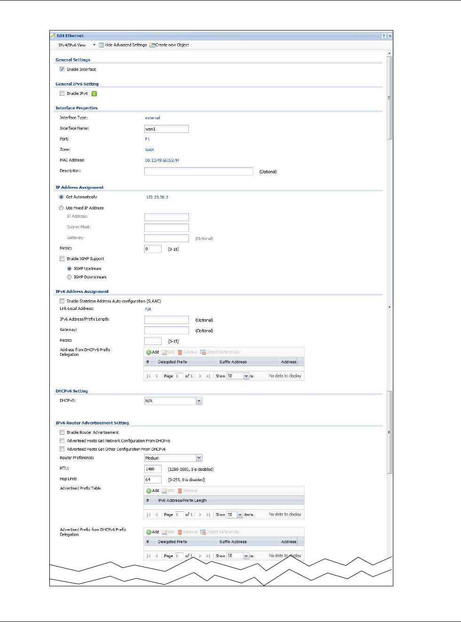Toggle the Enable Interface checkbox

[62, 69]
